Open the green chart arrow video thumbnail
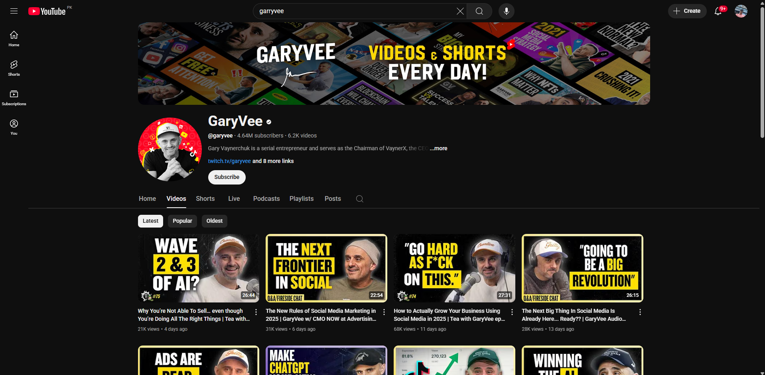 (x=455, y=360)
